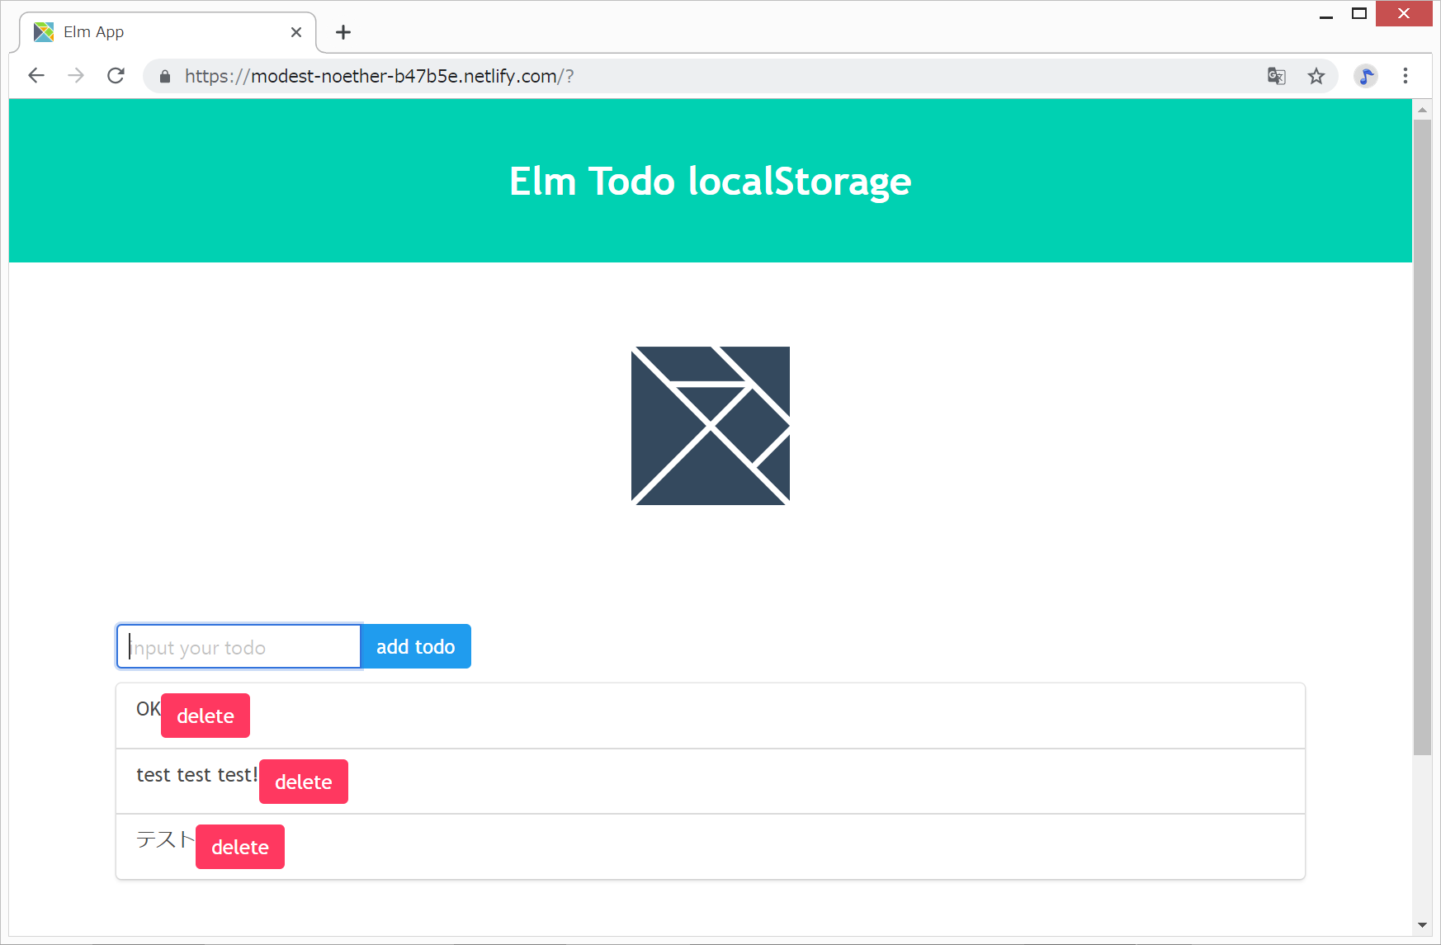Viewport: 1441px width, 945px height.
Task: Click the browser forward arrow
Action: click(76, 76)
